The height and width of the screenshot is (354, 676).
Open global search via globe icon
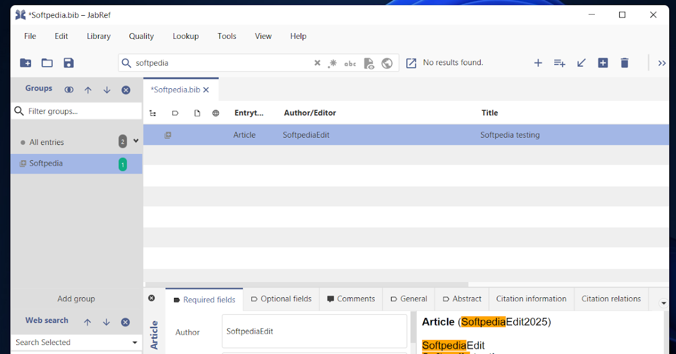pyautogui.click(x=387, y=63)
